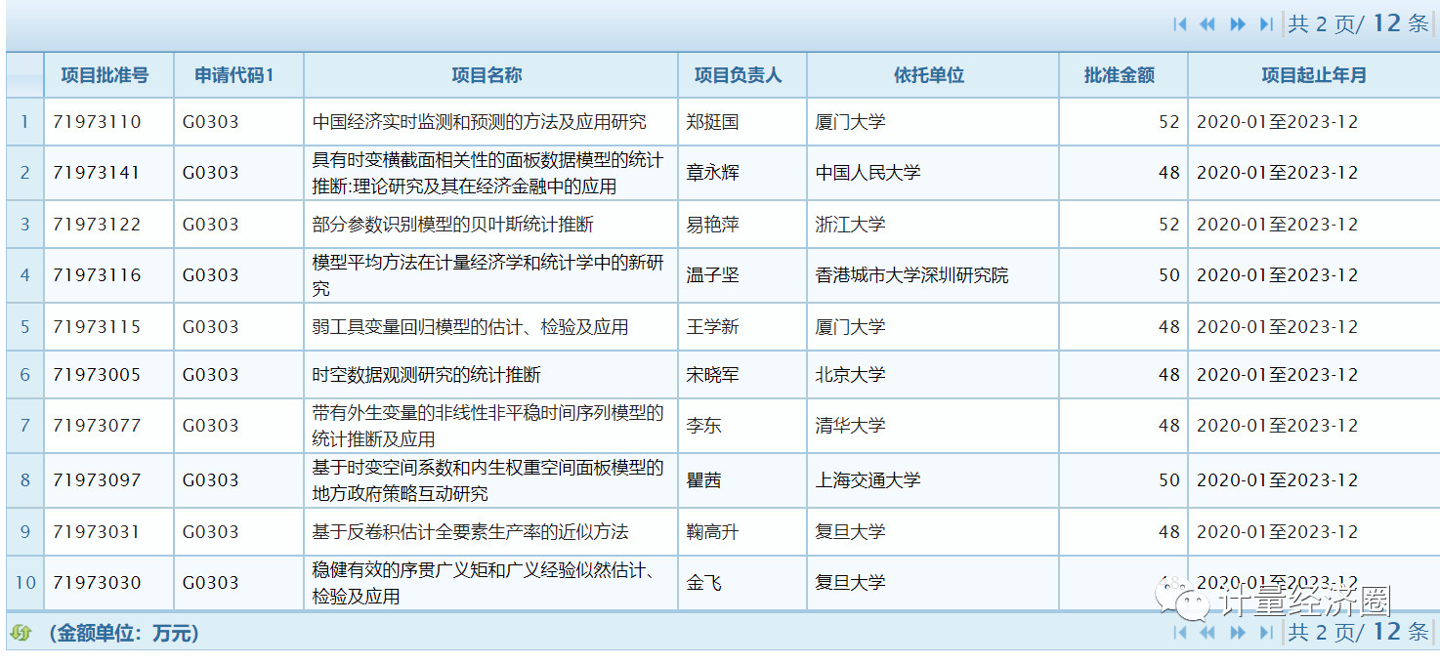The image size is (1440, 664).
Task: Click 上海交通大学 institution cell
Action: [868, 480]
